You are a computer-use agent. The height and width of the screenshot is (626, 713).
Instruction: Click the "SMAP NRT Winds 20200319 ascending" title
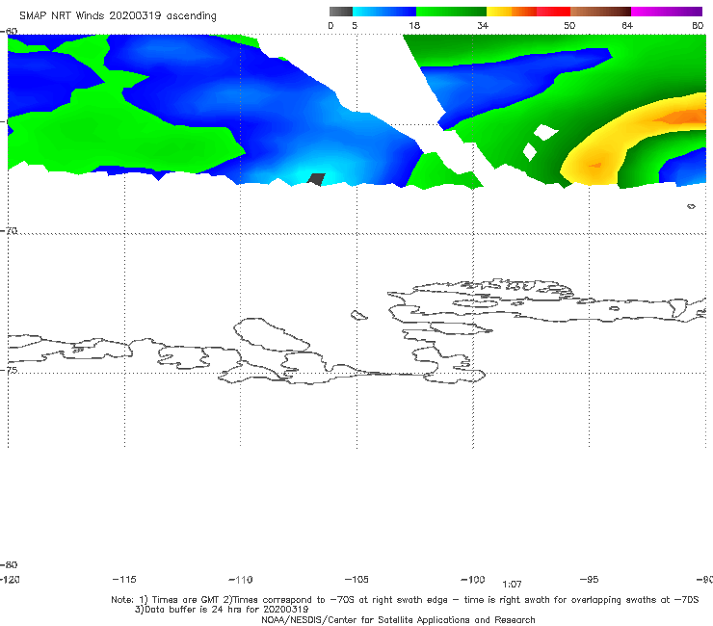click(118, 15)
